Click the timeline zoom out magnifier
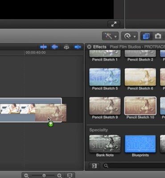The height and width of the screenshot is (178, 165). click(x=26, y=176)
